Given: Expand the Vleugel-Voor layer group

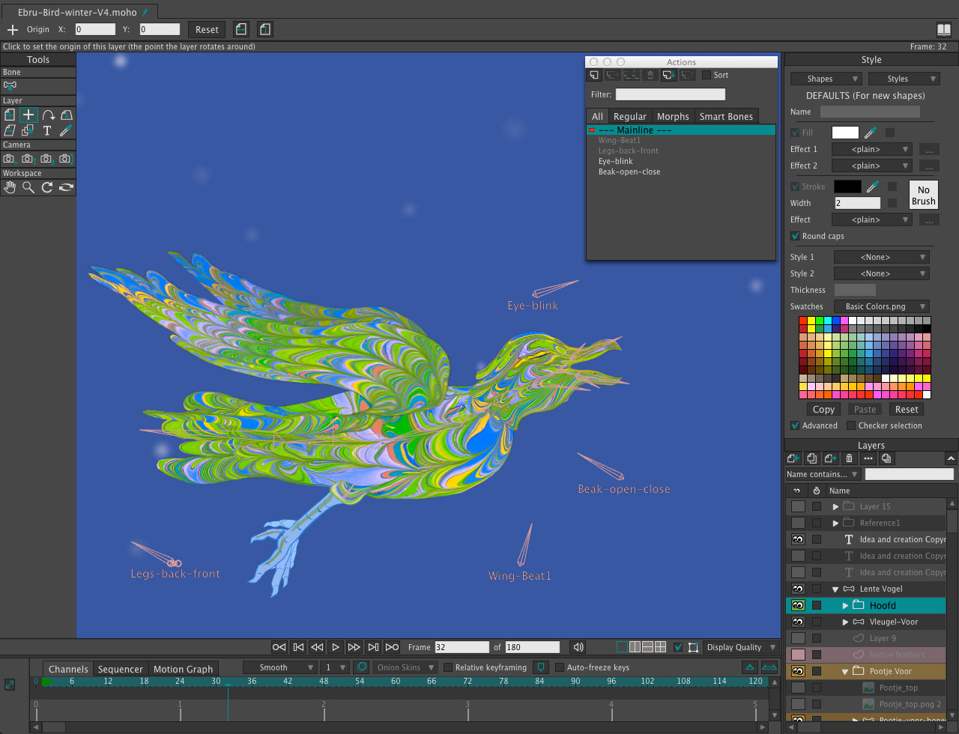Looking at the screenshot, I should (x=845, y=622).
